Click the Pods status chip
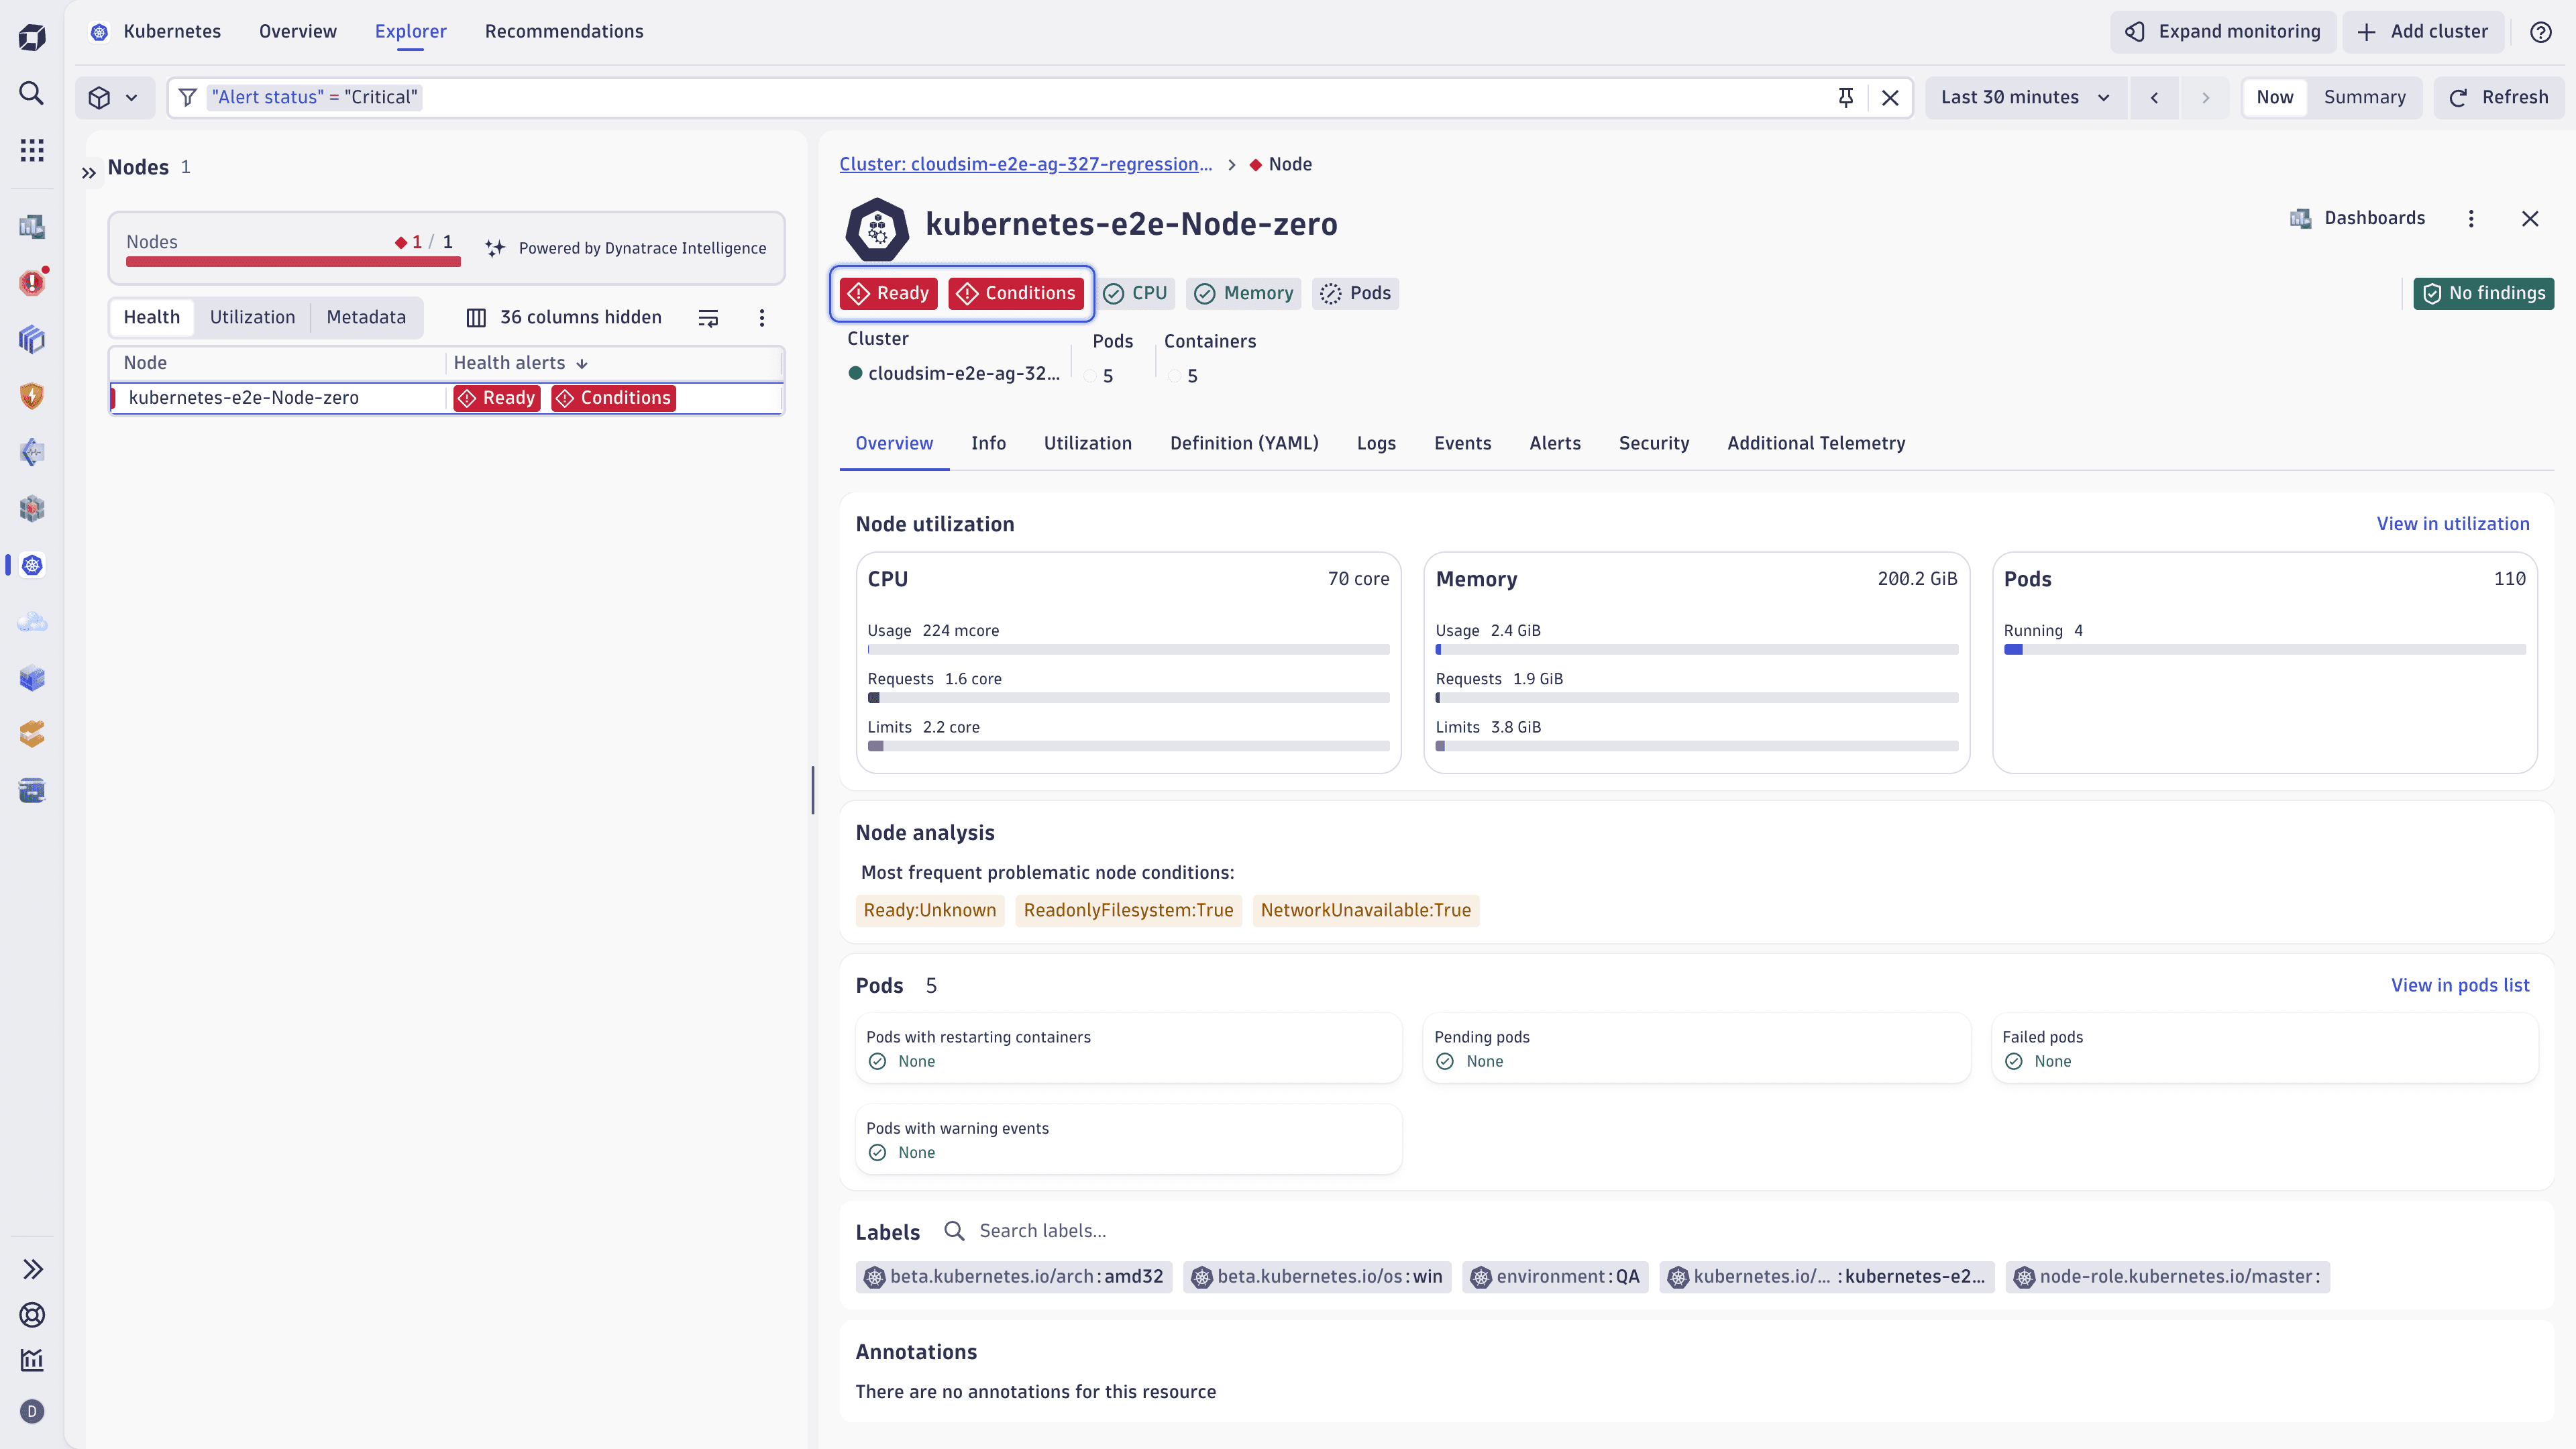This screenshot has width=2576, height=1449. click(x=1356, y=293)
